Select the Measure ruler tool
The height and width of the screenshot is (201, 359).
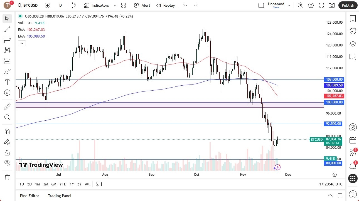7,106
